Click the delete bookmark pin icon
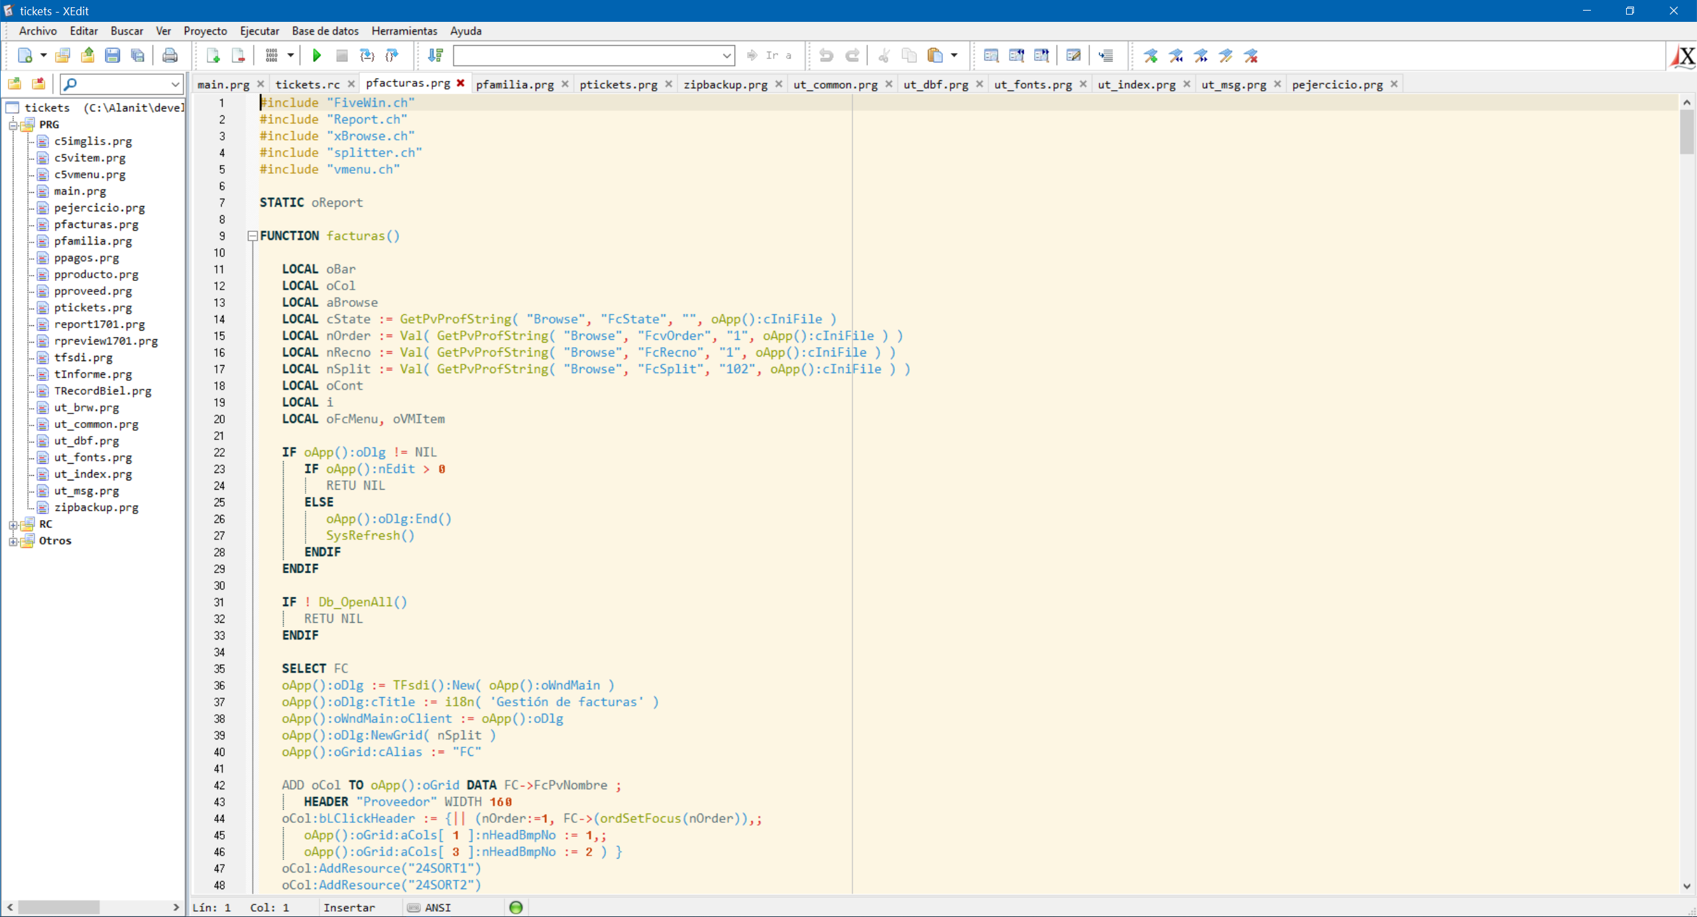 pos(1251,56)
